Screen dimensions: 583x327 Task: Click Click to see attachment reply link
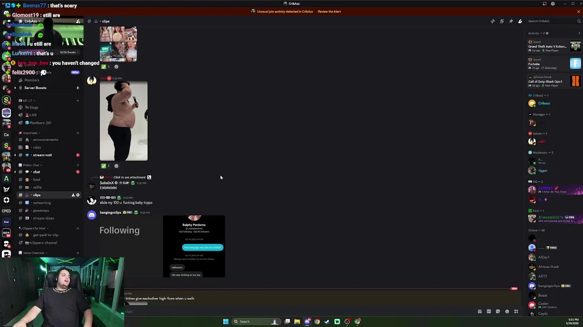[x=129, y=177]
